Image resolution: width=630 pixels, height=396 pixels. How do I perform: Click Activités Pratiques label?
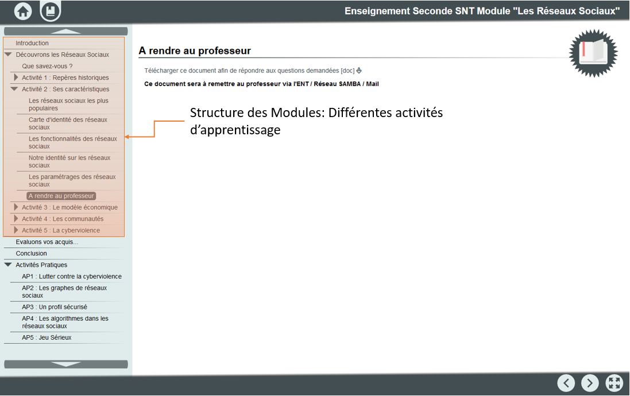(x=41, y=265)
